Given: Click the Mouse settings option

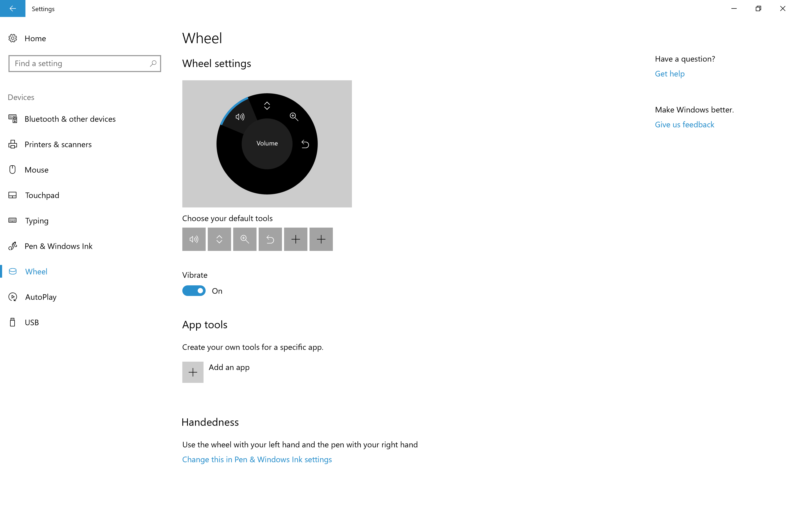Looking at the screenshot, I should click(37, 169).
